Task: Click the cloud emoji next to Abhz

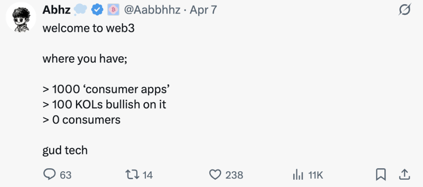Action: (x=81, y=10)
